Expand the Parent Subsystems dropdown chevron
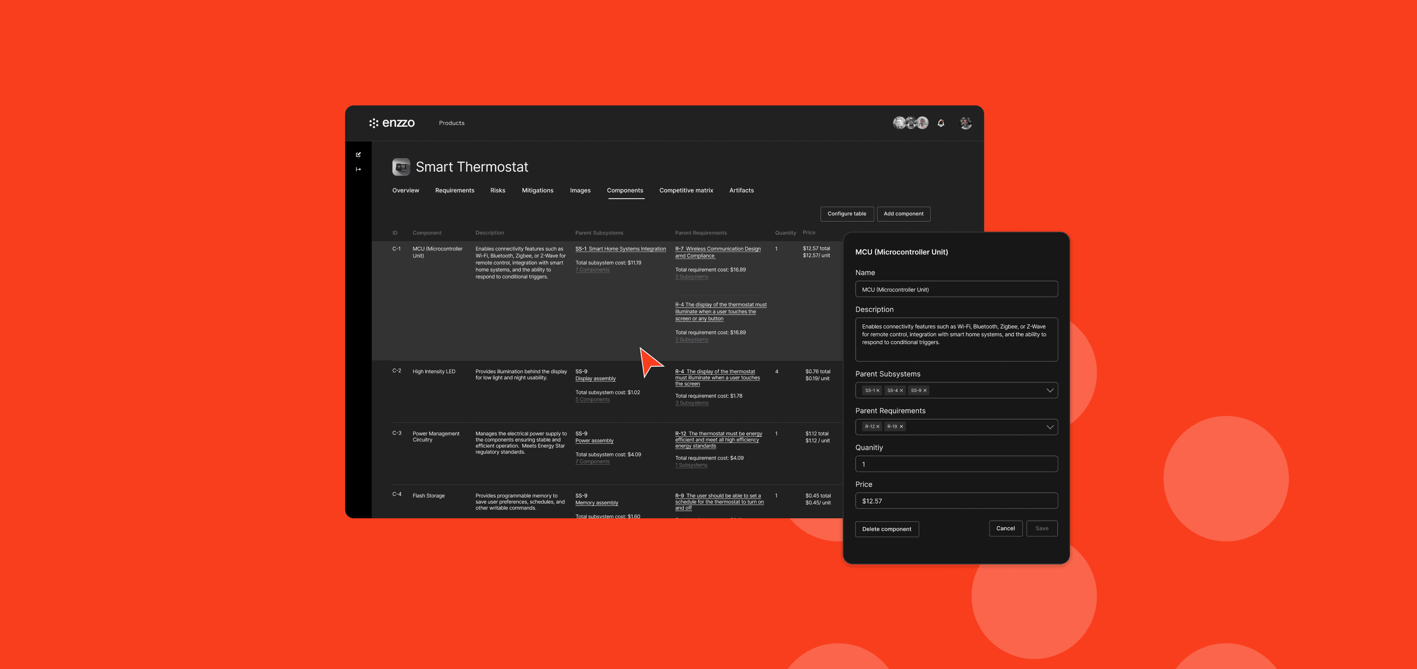Viewport: 1417px width, 669px height. 1050,390
